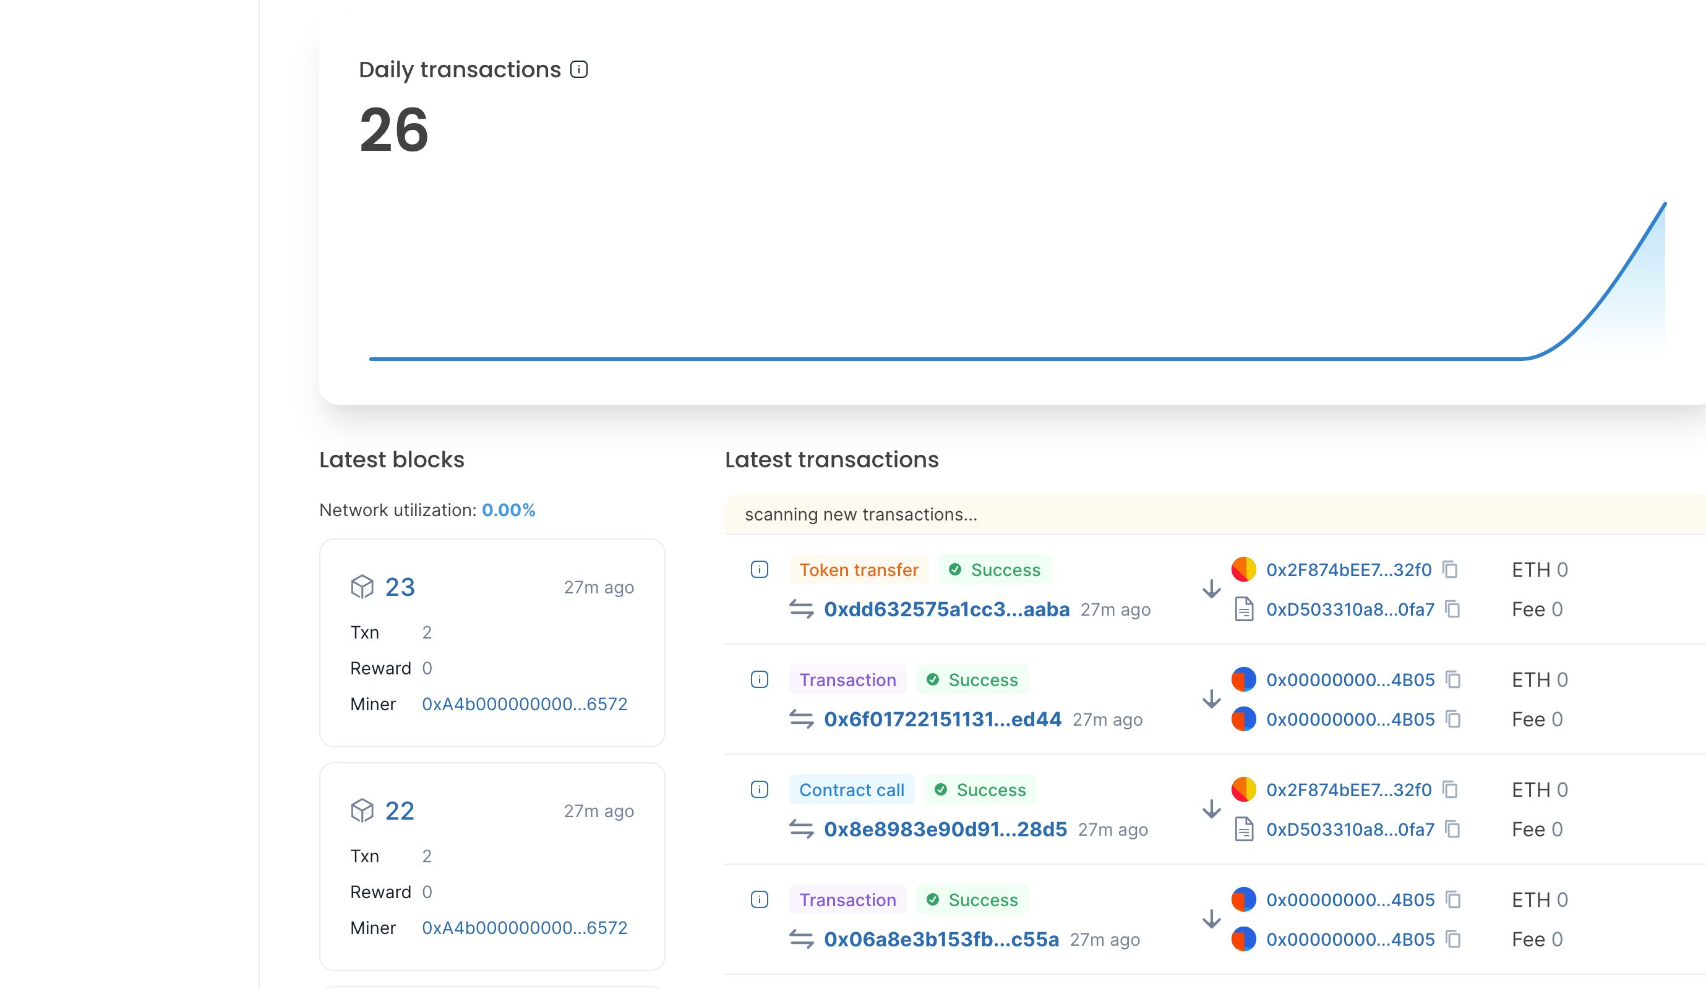The height and width of the screenshot is (989, 1706).
Task: Open info for the Token transfer transaction
Action: pos(760,569)
